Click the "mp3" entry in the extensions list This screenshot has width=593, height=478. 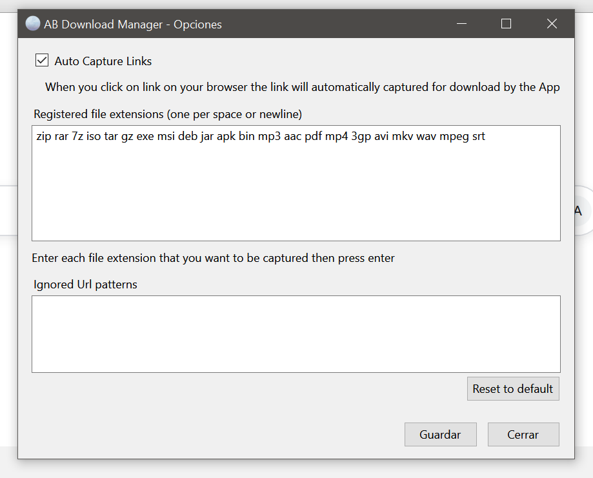coord(269,137)
